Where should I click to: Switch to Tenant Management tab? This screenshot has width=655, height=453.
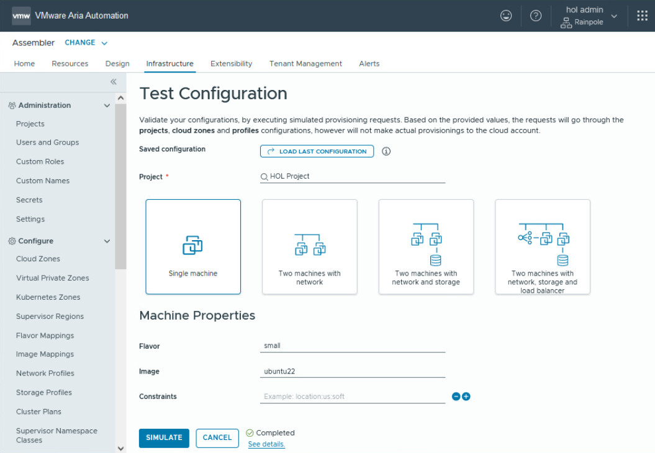point(305,64)
